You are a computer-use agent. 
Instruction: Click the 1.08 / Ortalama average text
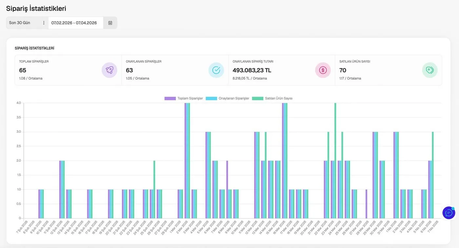click(31, 78)
